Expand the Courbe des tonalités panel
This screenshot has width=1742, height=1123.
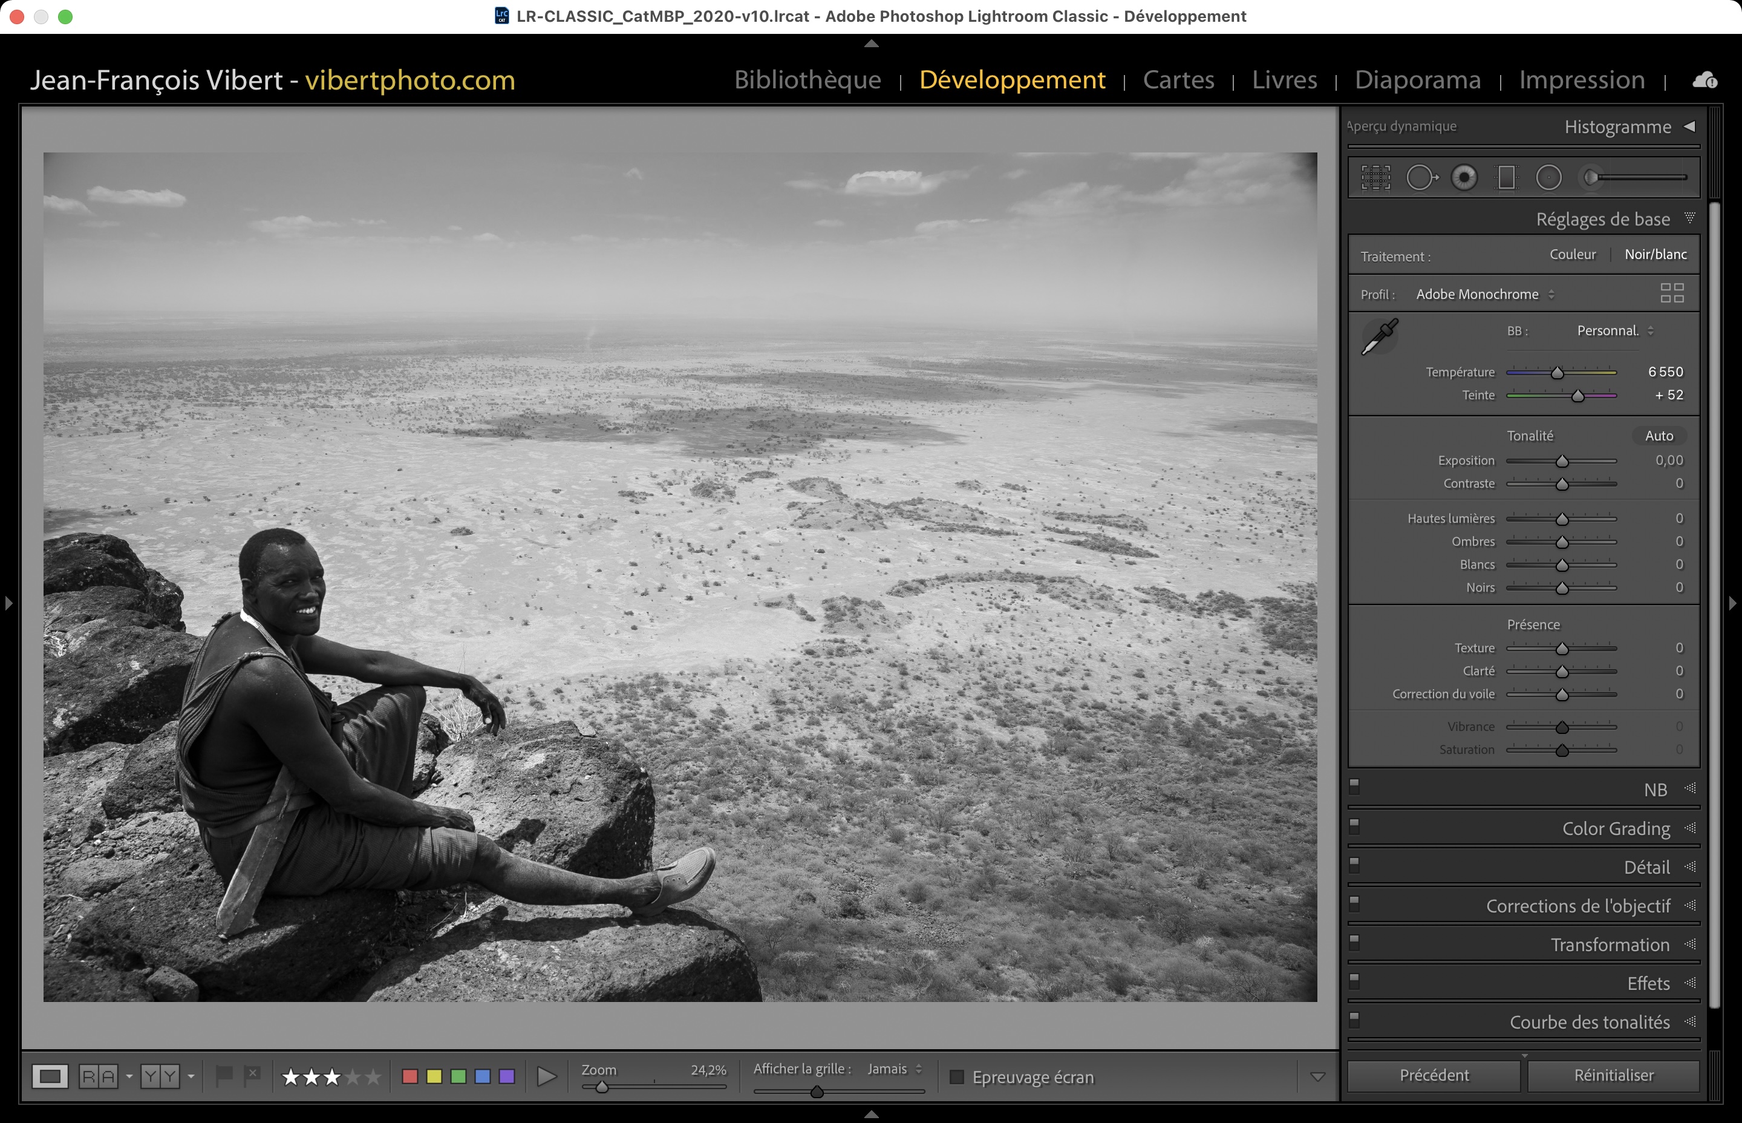coord(1589,1023)
